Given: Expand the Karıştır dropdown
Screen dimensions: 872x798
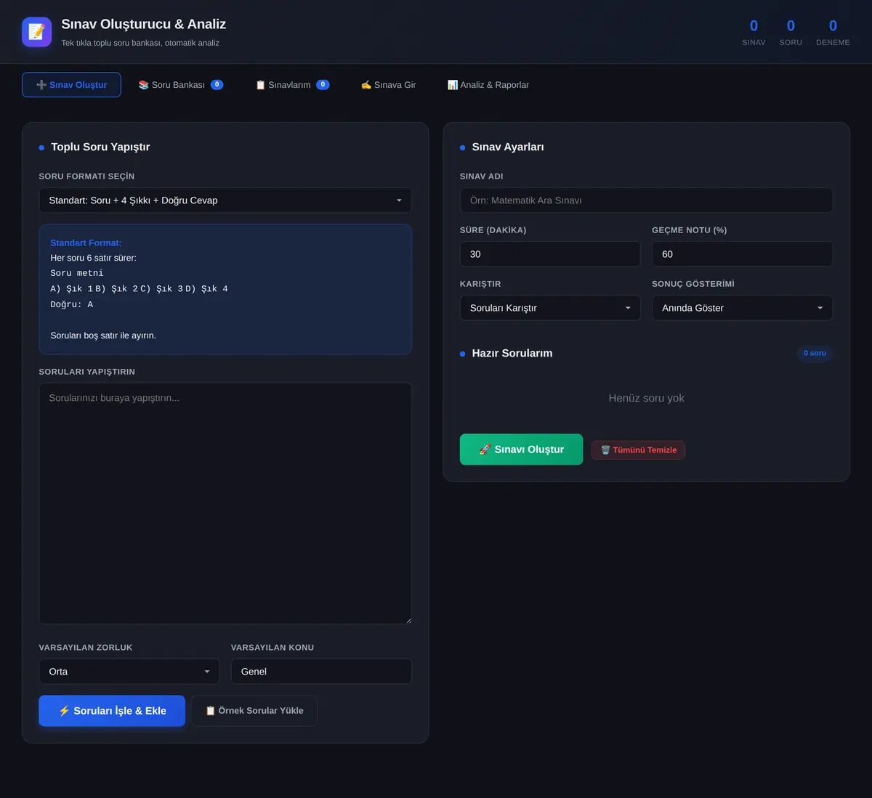Looking at the screenshot, I should 550,308.
